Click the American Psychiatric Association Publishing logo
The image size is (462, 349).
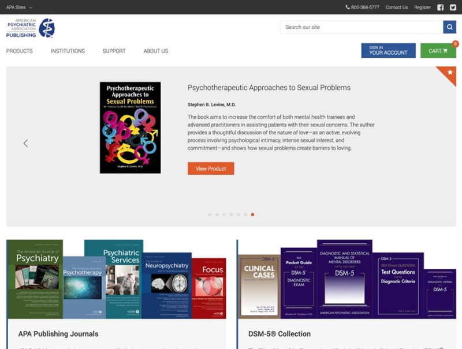tap(31, 28)
